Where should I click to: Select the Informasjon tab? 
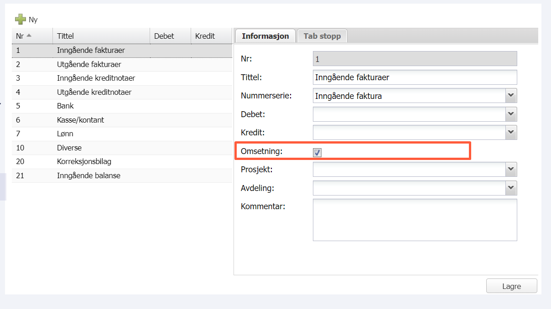point(265,36)
